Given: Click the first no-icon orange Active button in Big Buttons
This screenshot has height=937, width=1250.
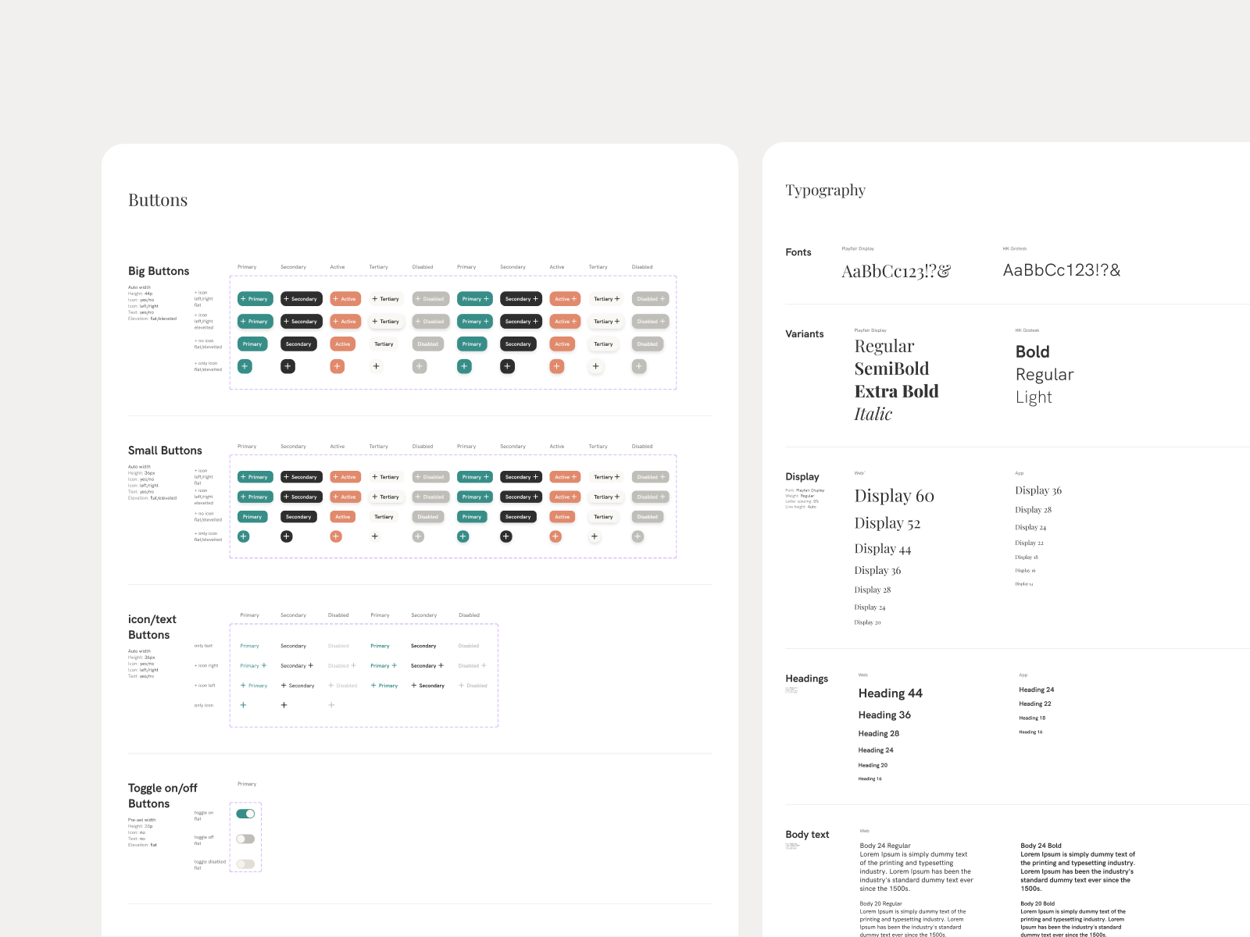Looking at the screenshot, I should click(343, 344).
